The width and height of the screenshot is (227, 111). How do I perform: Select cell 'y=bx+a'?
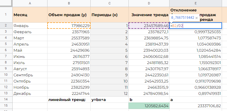point(109,100)
